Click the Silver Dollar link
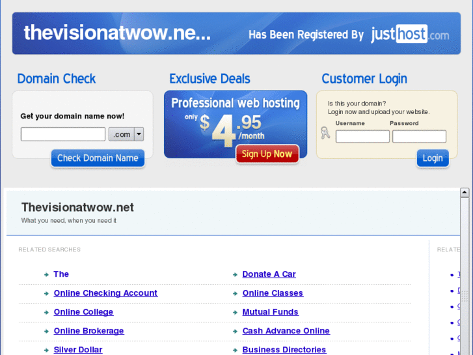This screenshot has height=355, width=473. coord(78,350)
